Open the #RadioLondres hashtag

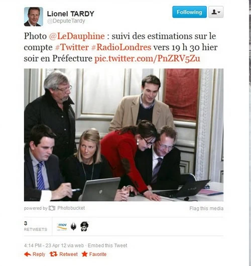click(x=121, y=47)
